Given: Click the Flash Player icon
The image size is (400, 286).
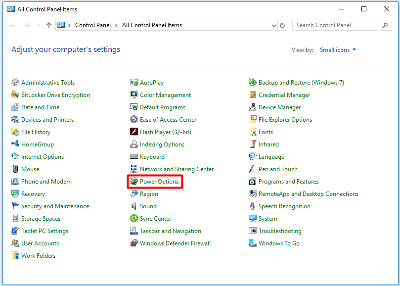Looking at the screenshot, I should point(134,132).
